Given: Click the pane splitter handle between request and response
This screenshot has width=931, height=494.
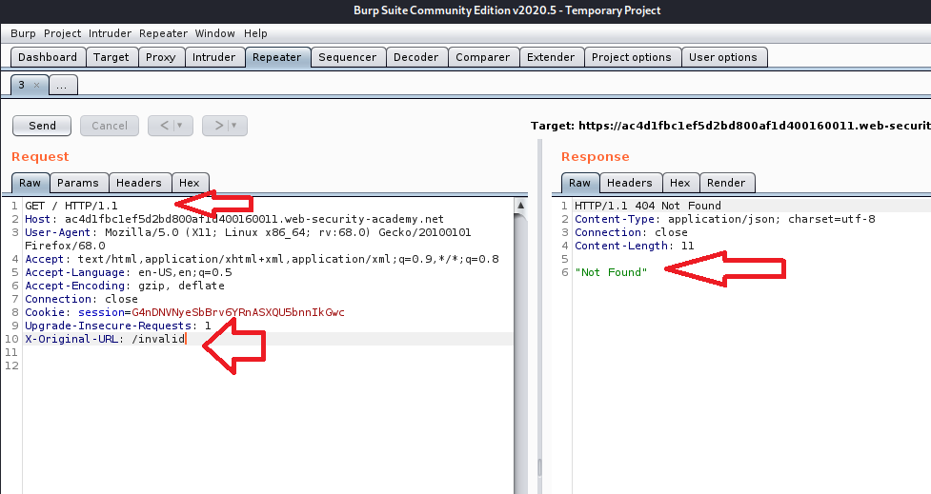Looking at the screenshot, I should coord(539,467).
